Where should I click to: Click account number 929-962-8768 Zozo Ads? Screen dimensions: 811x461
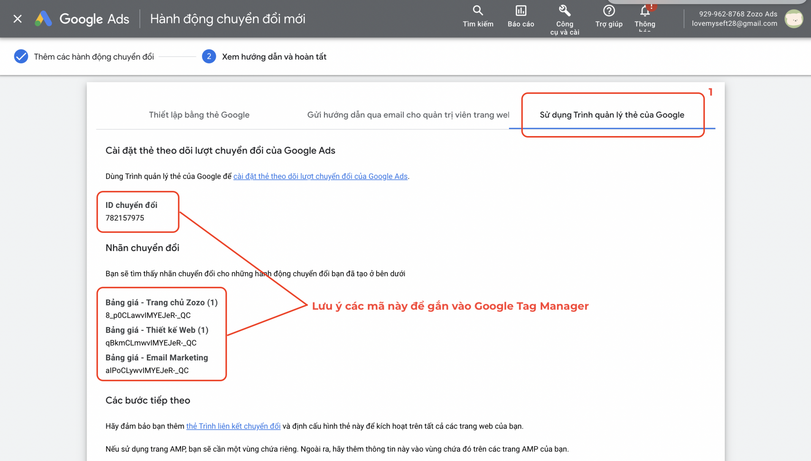(x=738, y=14)
